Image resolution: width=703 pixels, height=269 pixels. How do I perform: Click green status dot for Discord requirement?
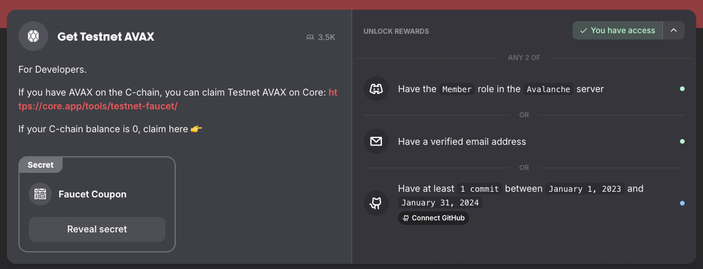click(x=682, y=89)
